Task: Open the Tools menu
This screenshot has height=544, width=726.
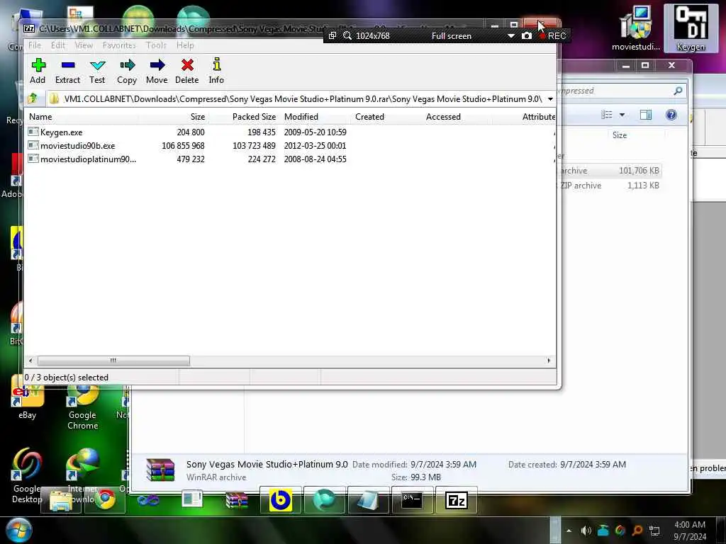Action: pyautogui.click(x=156, y=45)
